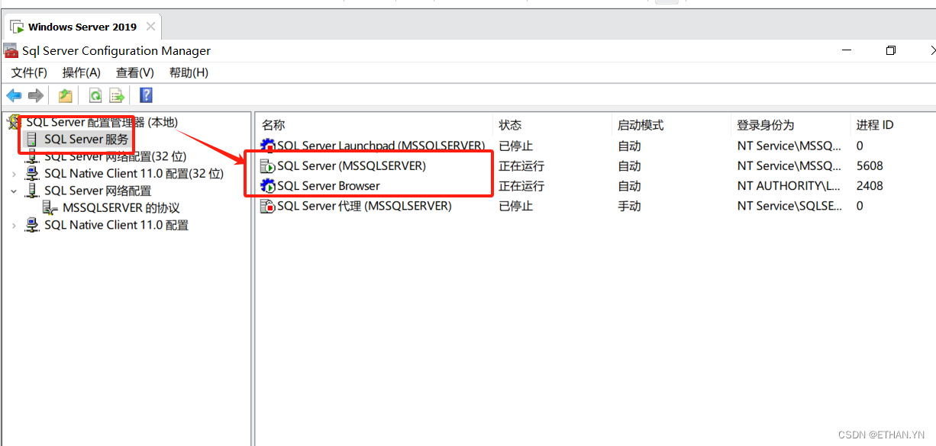Click the Show/Hide Console Tree toolbar icon
Image resolution: width=936 pixels, height=446 pixels.
click(x=65, y=95)
